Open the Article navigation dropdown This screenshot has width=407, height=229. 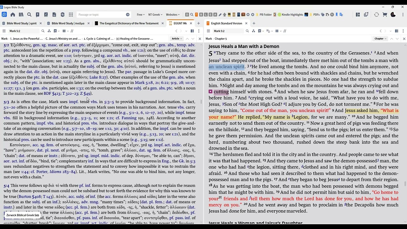177,38
